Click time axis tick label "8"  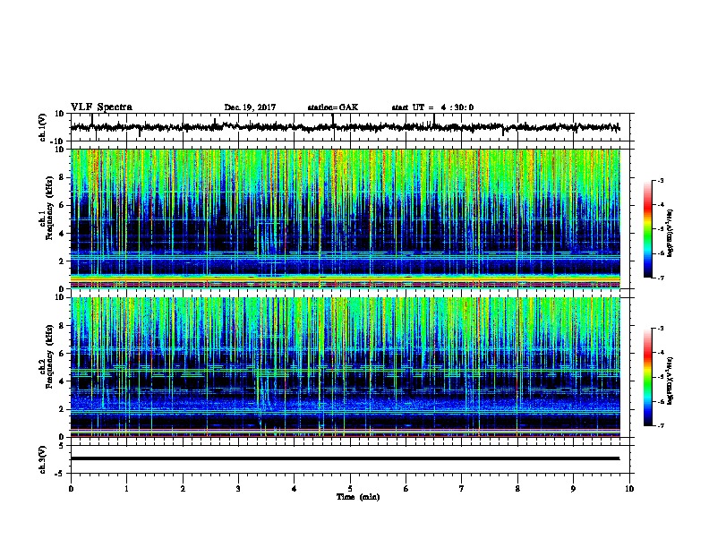coord(517,488)
